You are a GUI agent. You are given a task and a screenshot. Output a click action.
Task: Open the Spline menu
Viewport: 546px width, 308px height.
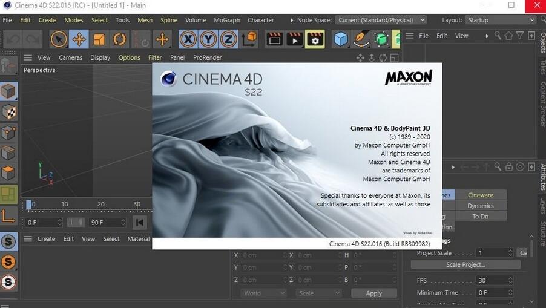pos(168,20)
